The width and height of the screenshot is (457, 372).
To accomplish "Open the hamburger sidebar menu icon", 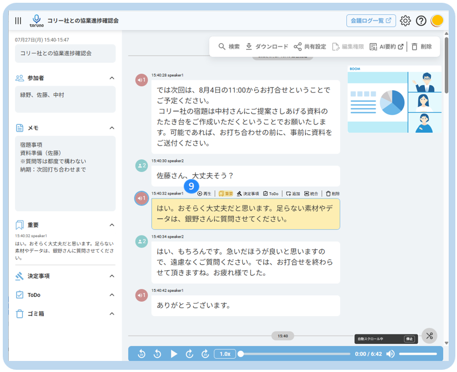I will point(18,20).
